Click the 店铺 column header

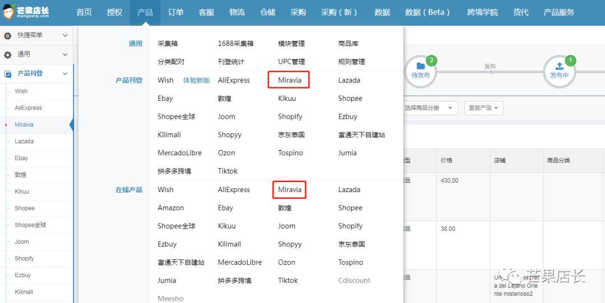click(500, 160)
